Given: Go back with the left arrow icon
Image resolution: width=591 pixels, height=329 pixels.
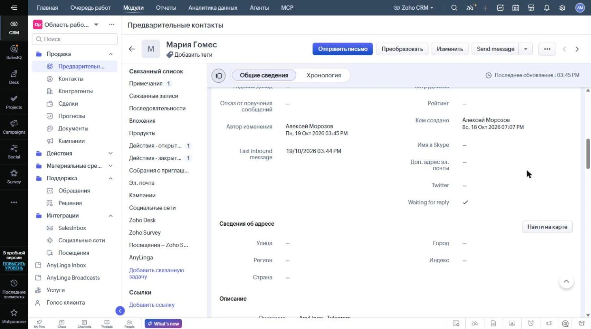Looking at the screenshot, I should [132, 49].
